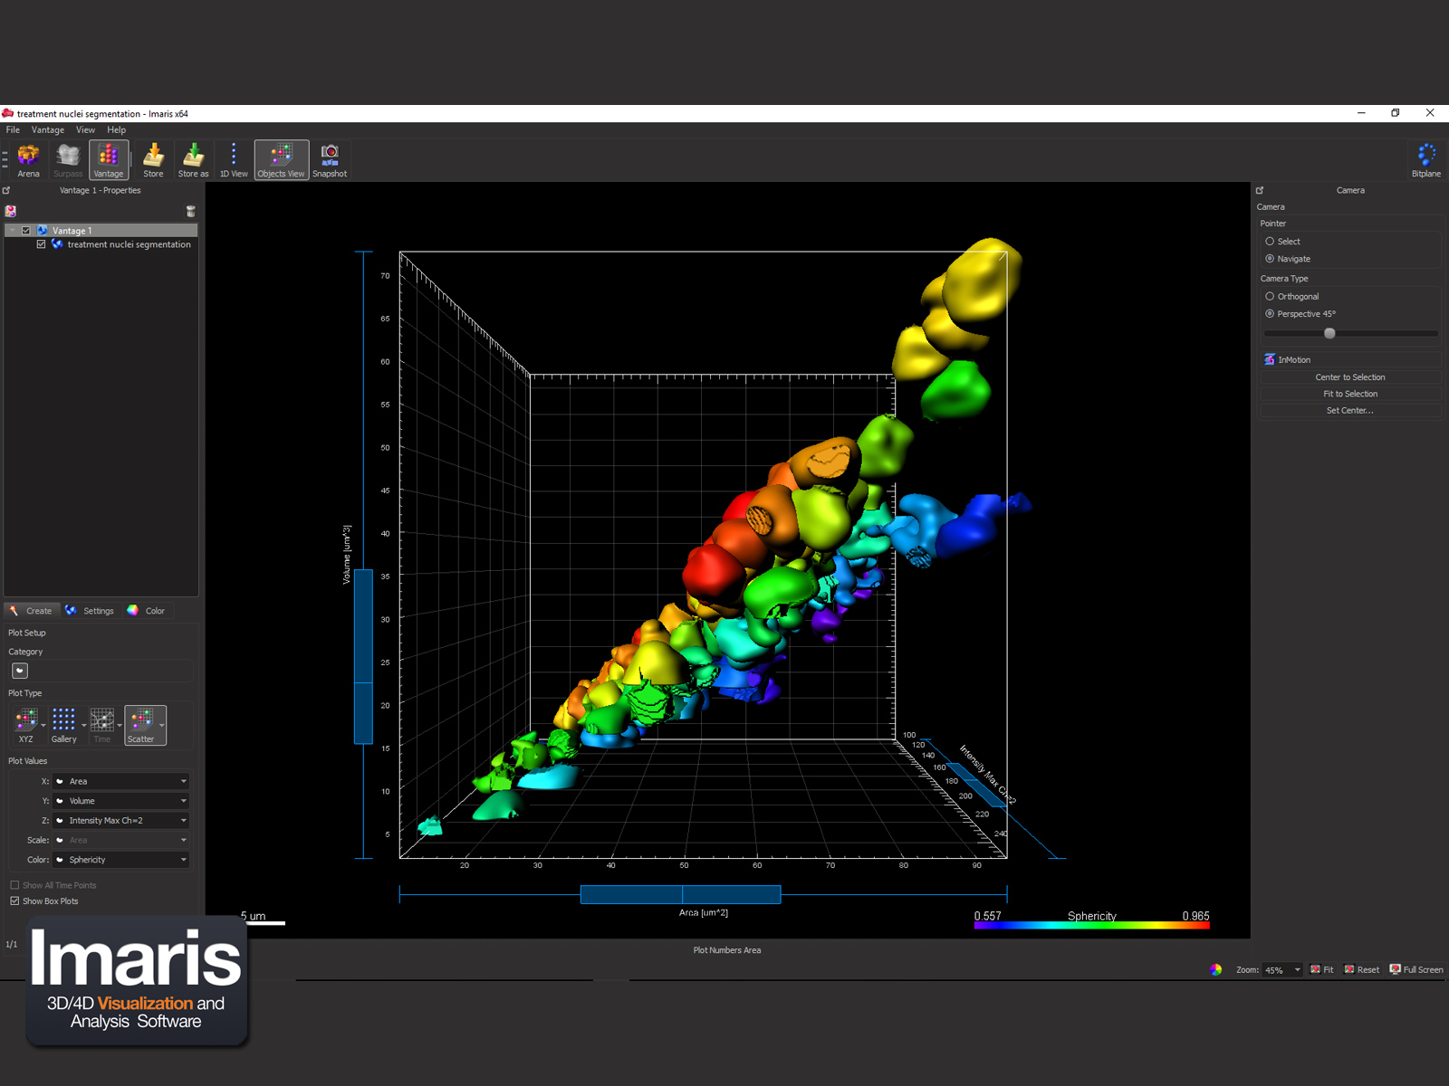Click the Store icon in toolbar
Viewport: 1449px width, 1086px height.
click(x=153, y=159)
